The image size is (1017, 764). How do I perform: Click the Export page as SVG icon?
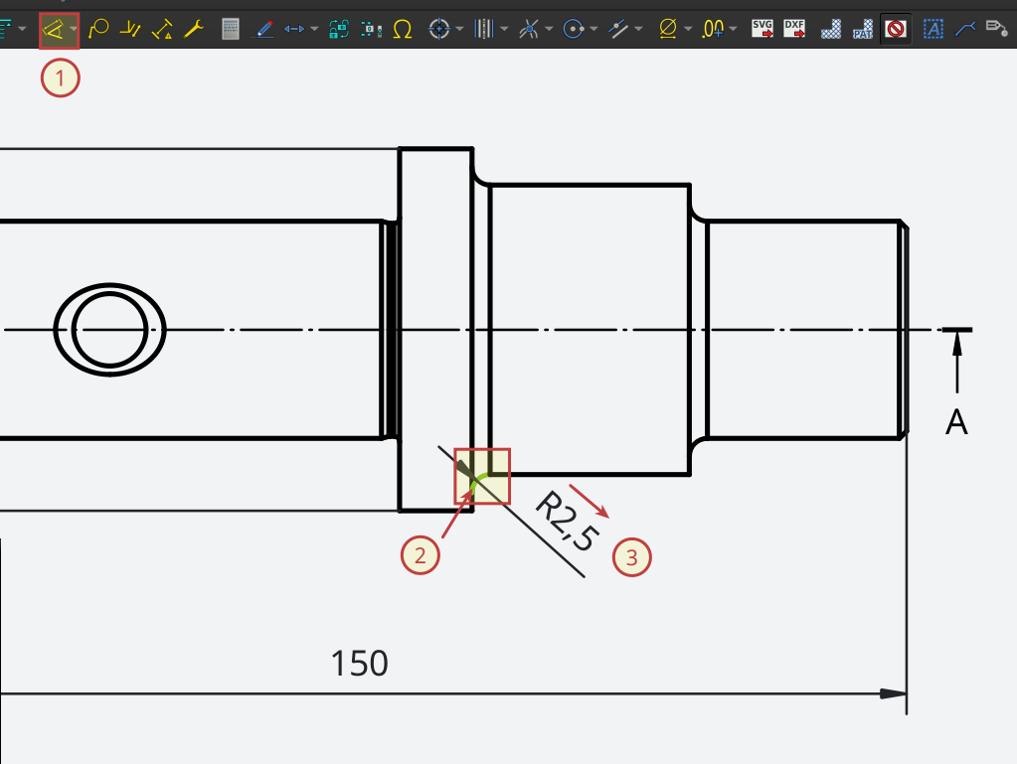[x=763, y=29]
